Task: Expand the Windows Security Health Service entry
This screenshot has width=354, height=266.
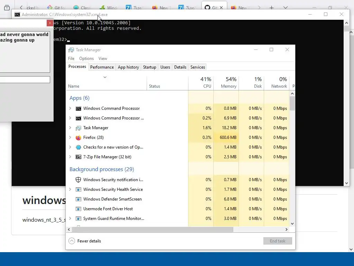Action: 70,189
